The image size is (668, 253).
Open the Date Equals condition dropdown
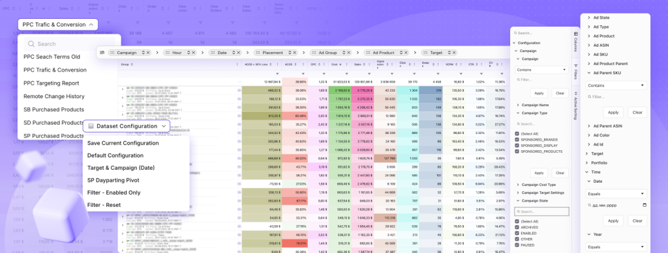pyautogui.click(x=616, y=194)
